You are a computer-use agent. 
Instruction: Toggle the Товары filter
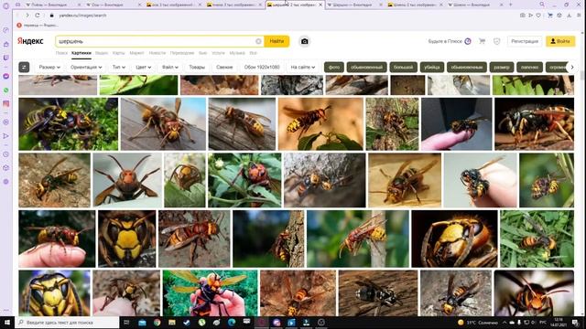pyautogui.click(x=197, y=67)
